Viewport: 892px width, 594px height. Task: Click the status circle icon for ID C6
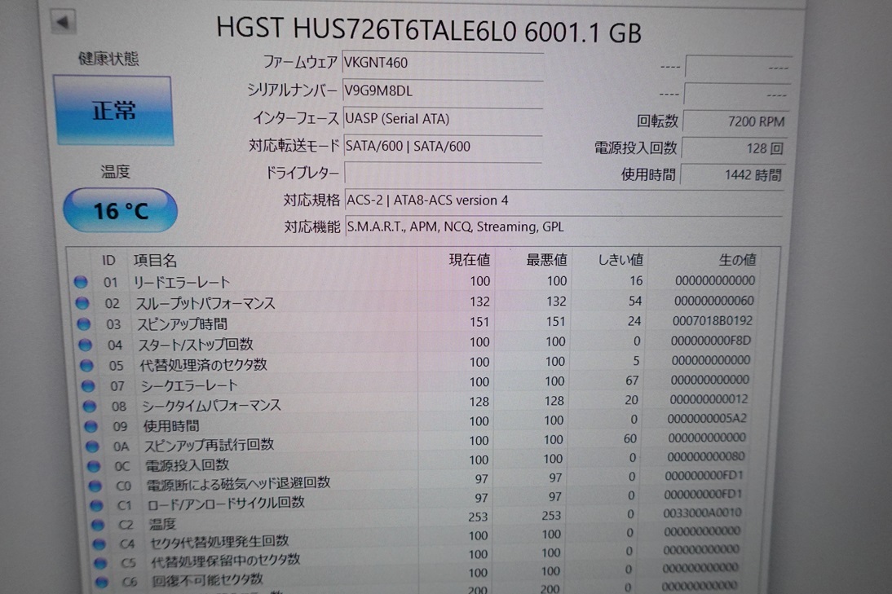click(x=102, y=582)
